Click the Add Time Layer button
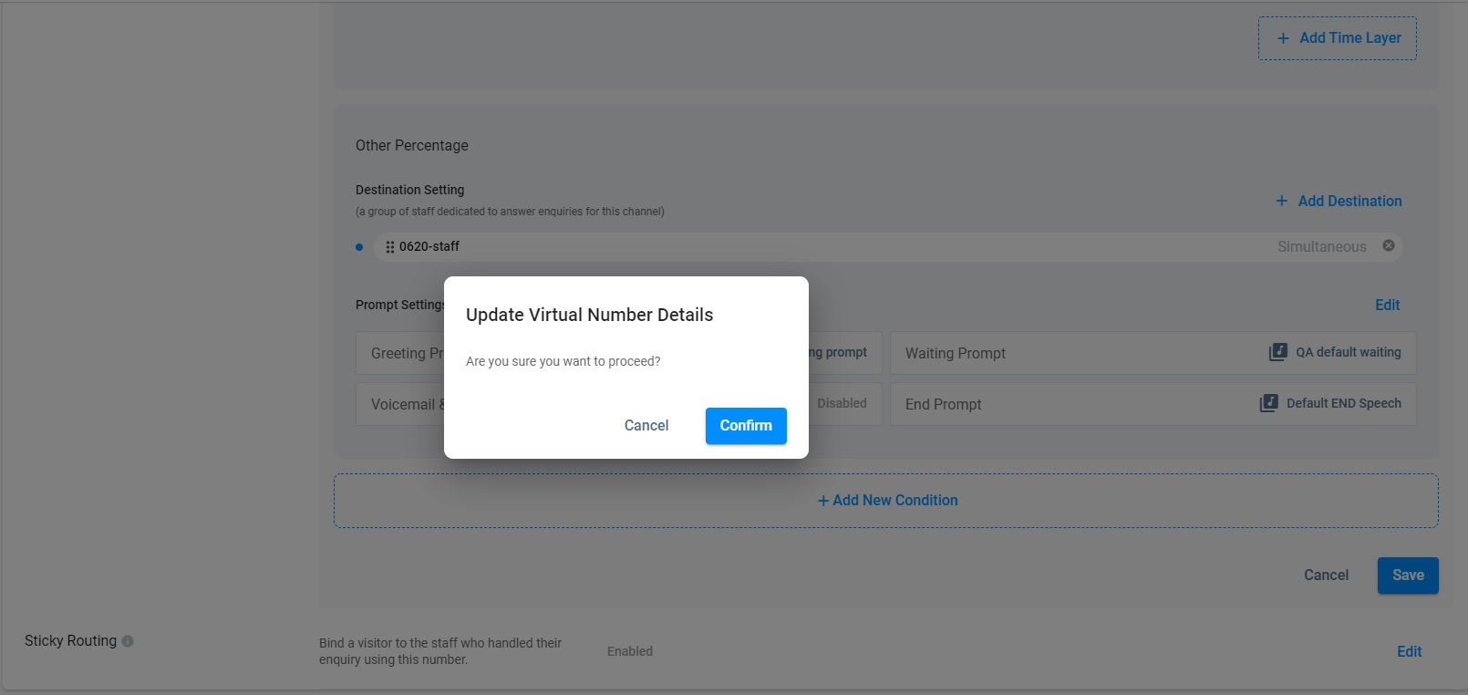This screenshot has height=695, width=1468. pos(1337,38)
